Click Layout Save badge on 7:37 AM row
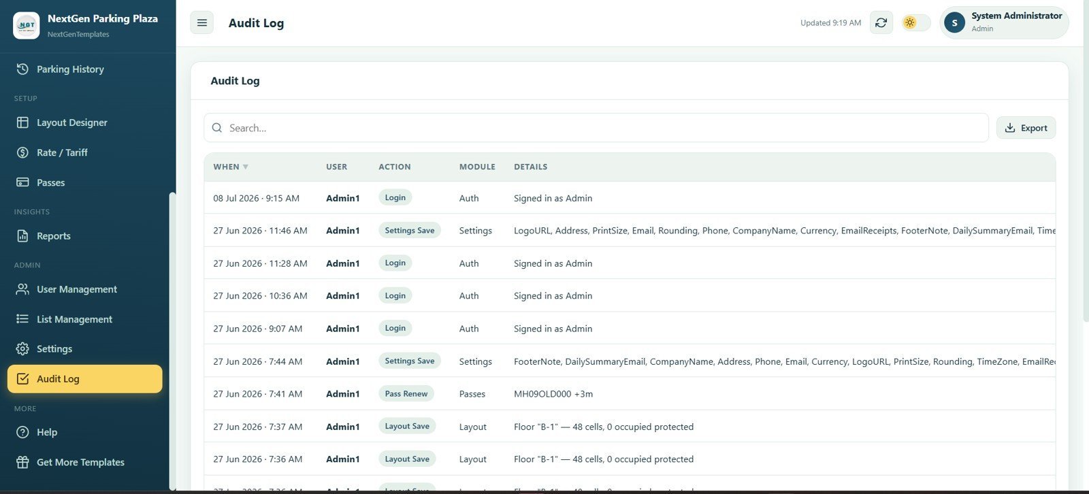 [x=407, y=427]
